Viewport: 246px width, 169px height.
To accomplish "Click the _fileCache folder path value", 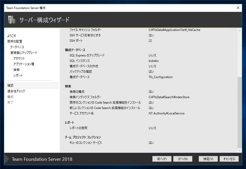I will [x=174, y=30].
